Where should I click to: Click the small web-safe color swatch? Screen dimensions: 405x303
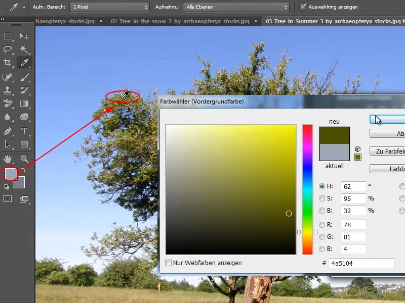358,157
